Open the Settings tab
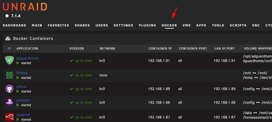The width and height of the screenshot is (272, 122). (123, 25)
